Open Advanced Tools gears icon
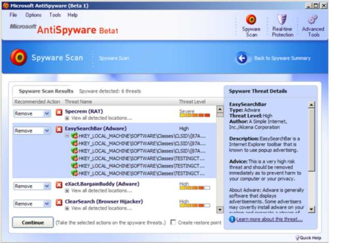This screenshot has width=362, height=243. 312,20
